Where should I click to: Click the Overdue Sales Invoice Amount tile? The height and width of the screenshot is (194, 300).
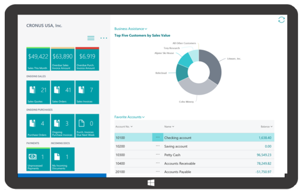click(x=63, y=59)
